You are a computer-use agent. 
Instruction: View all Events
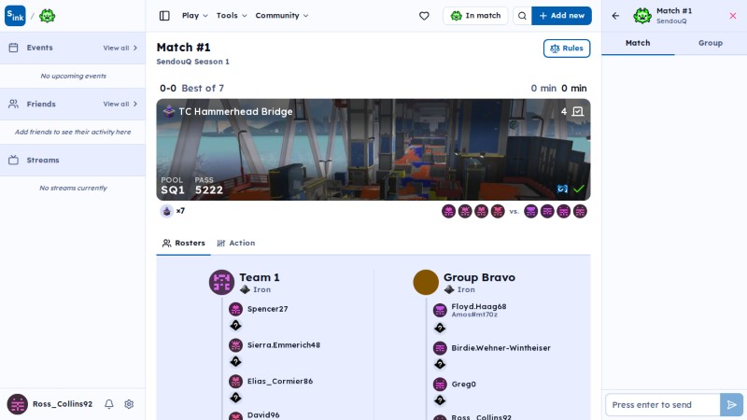(120, 49)
